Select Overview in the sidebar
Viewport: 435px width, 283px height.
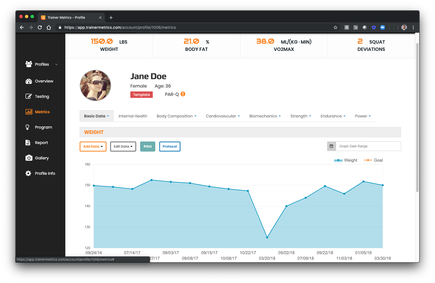click(x=44, y=81)
